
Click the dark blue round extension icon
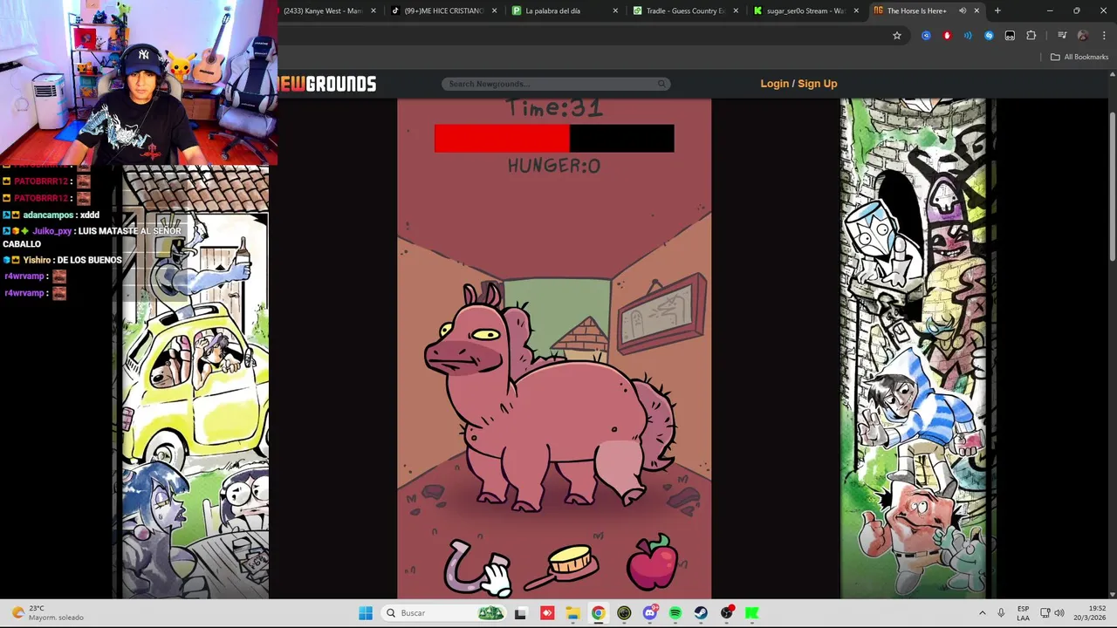pyautogui.click(x=926, y=36)
